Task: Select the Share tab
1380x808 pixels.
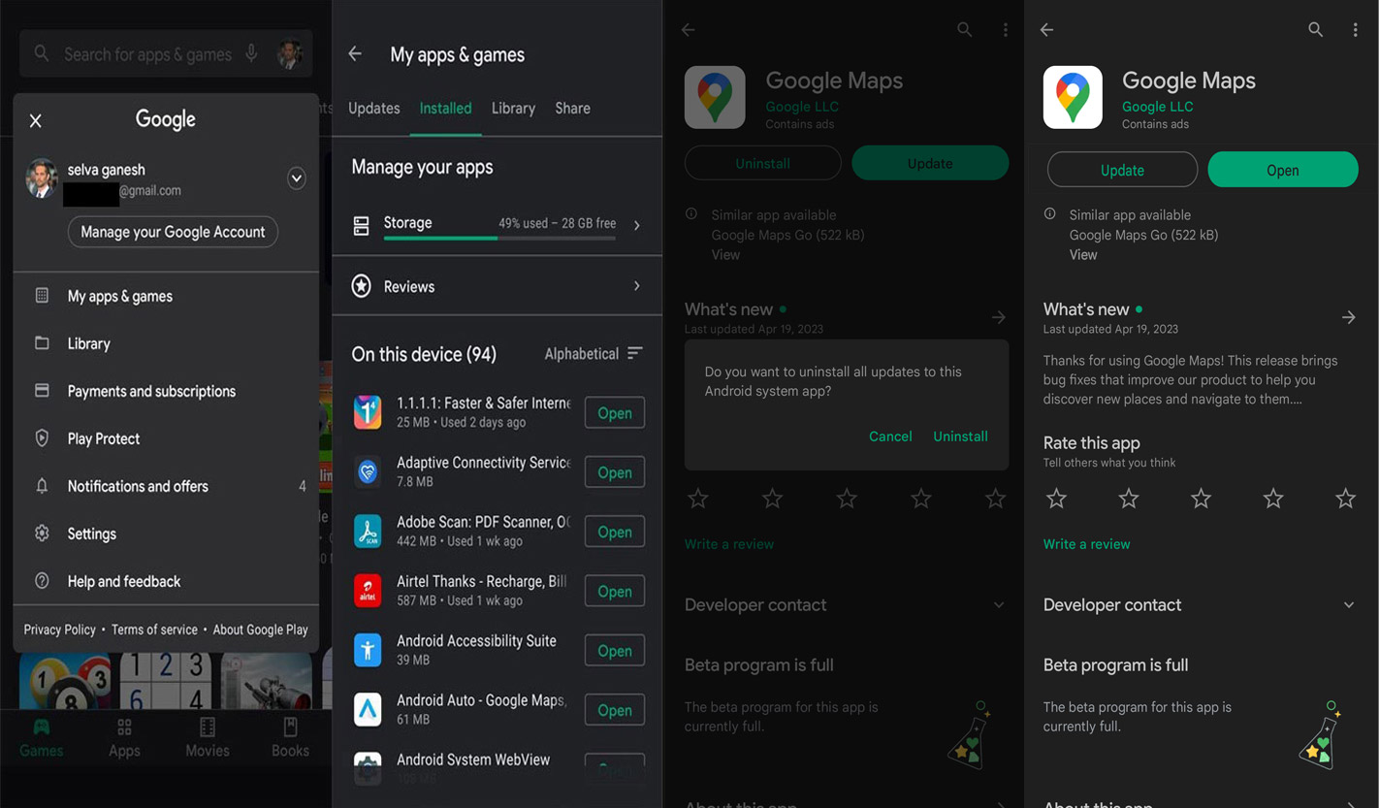Action: click(x=572, y=109)
